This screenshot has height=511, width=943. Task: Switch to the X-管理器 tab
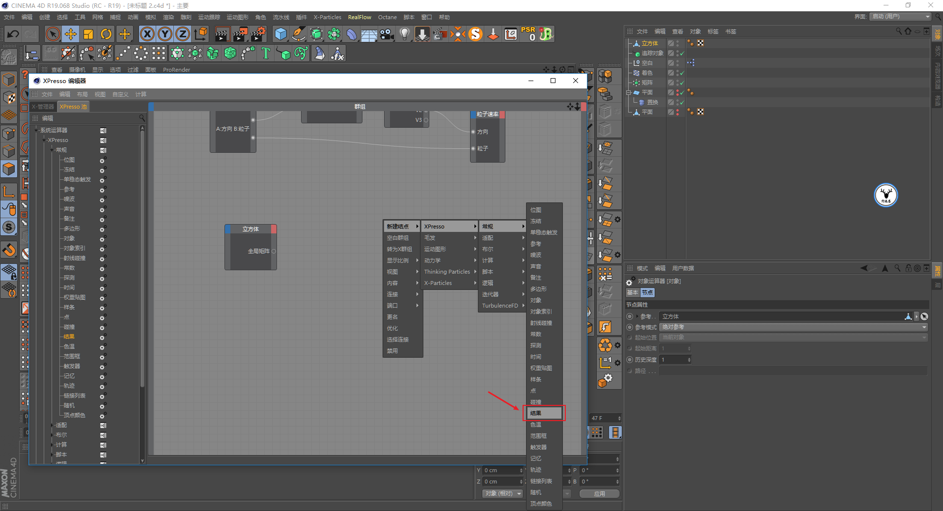[43, 107]
